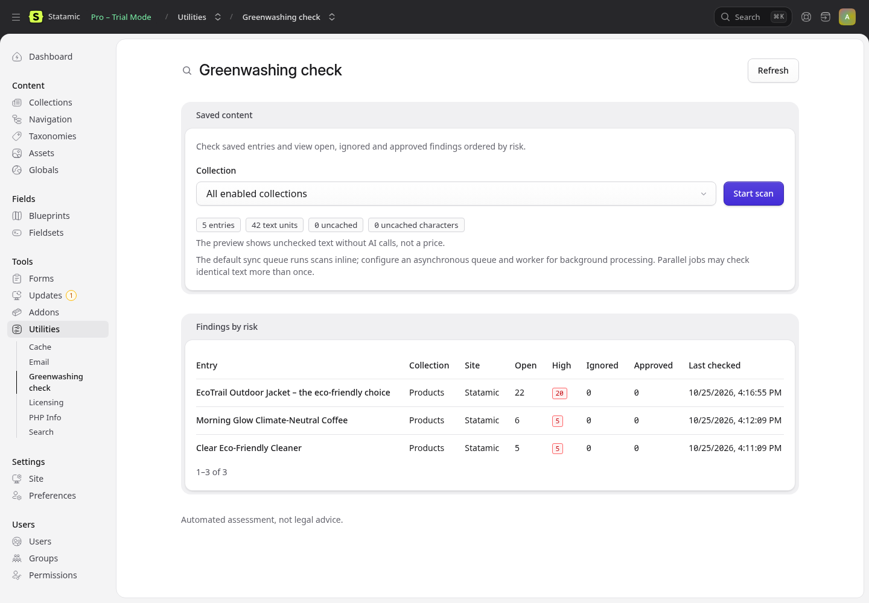Viewport: 869px width, 603px height.
Task: Open Email utility submenu item
Action: point(39,362)
